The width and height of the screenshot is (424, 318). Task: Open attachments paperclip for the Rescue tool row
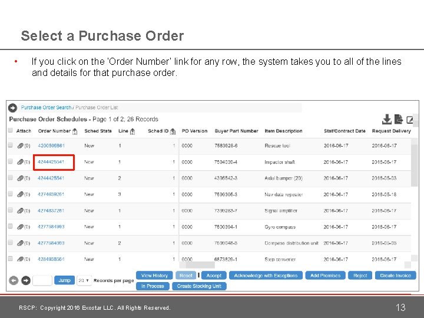tap(20, 146)
